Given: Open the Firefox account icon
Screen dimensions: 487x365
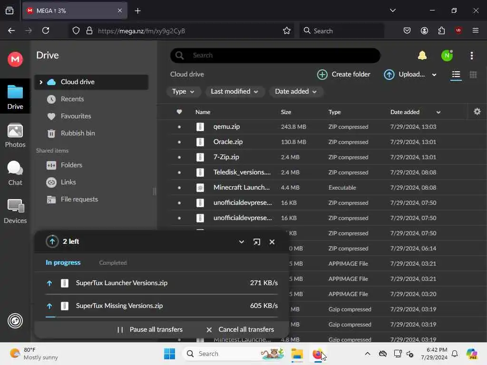Looking at the screenshot, I should (x=424, y=30).
